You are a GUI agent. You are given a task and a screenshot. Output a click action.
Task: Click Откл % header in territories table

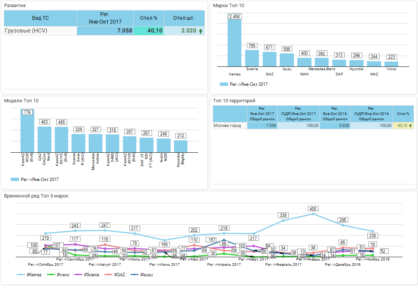(x=403, y=114)
